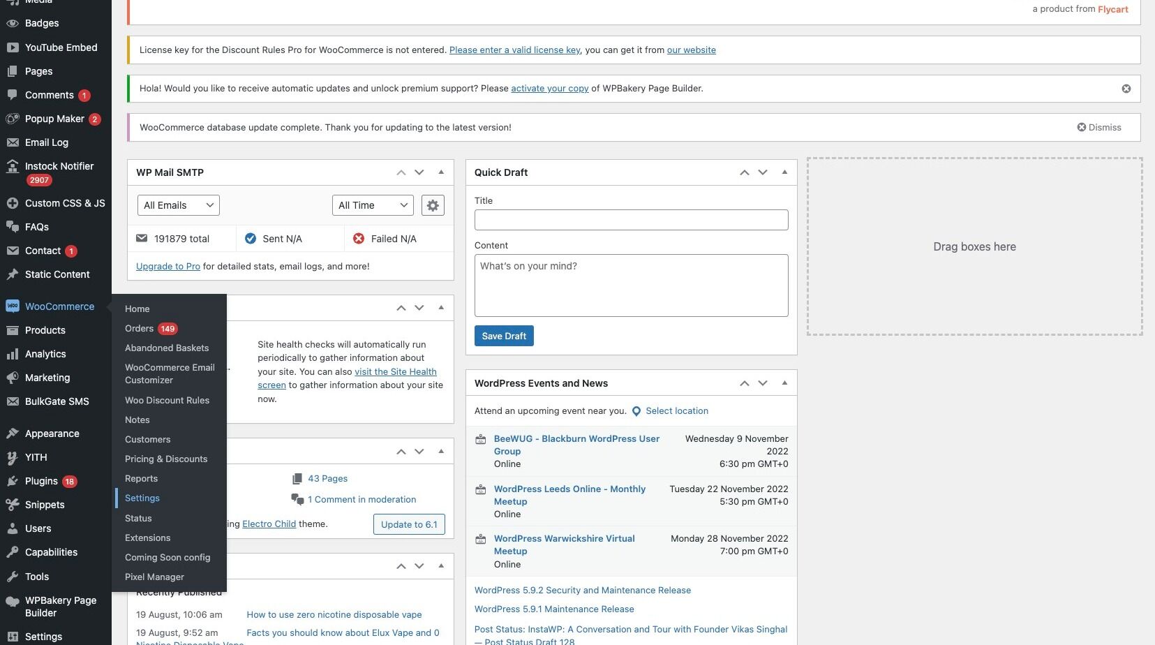Select the Analytics chart icon

pos(12,354)
